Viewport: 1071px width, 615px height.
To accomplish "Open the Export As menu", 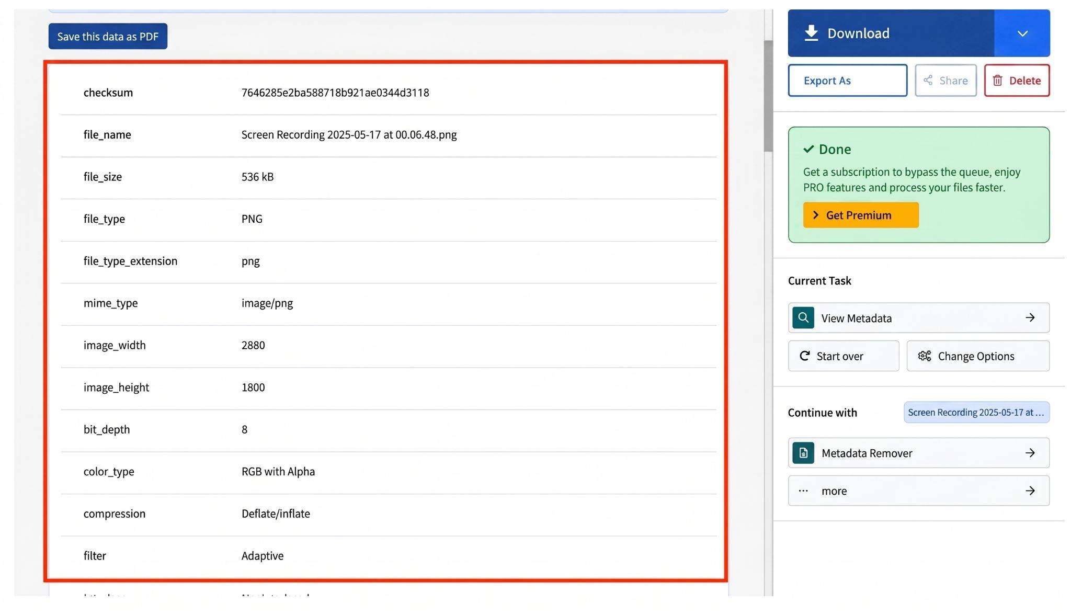I will (x=848, y=81).
